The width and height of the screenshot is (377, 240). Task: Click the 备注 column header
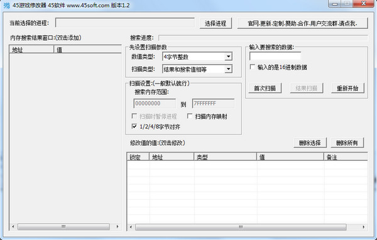[x=346, y=157]
